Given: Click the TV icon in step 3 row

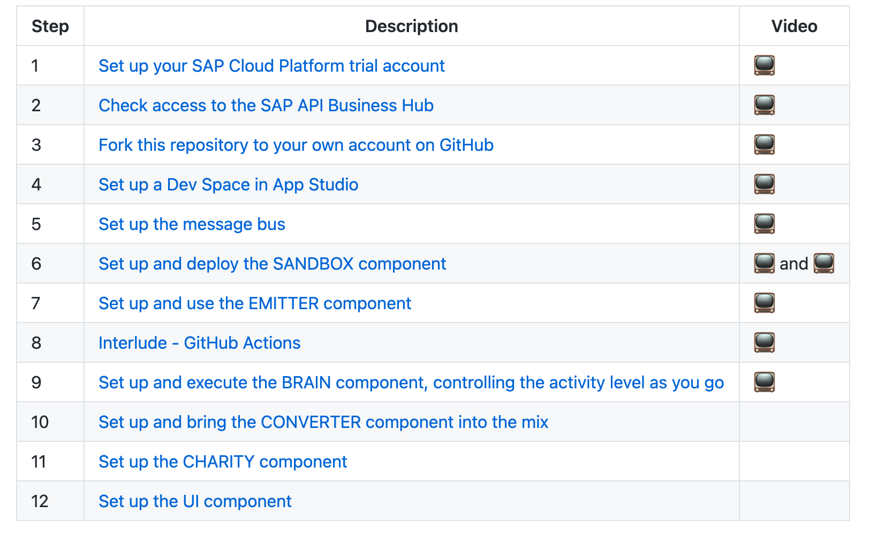Looking at the screenshot, I should click(x=764, y=144).
